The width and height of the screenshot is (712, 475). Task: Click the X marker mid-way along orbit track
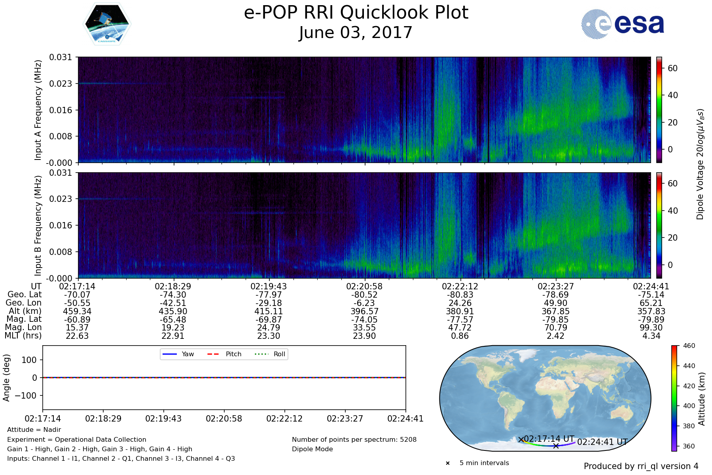pyautogui.click(x=556, y=446)
